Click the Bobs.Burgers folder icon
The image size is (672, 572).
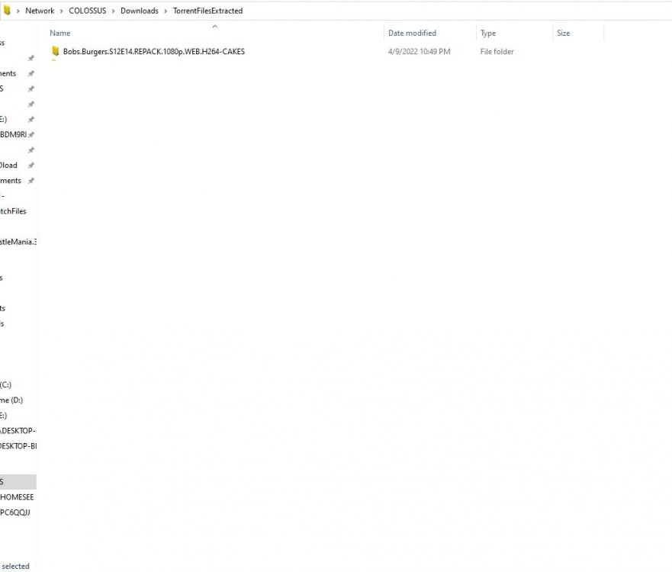[x=55, y=51]
